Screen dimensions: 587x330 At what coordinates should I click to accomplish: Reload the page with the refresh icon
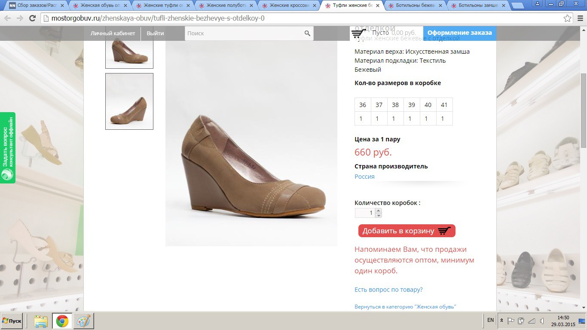pos(32,18)
